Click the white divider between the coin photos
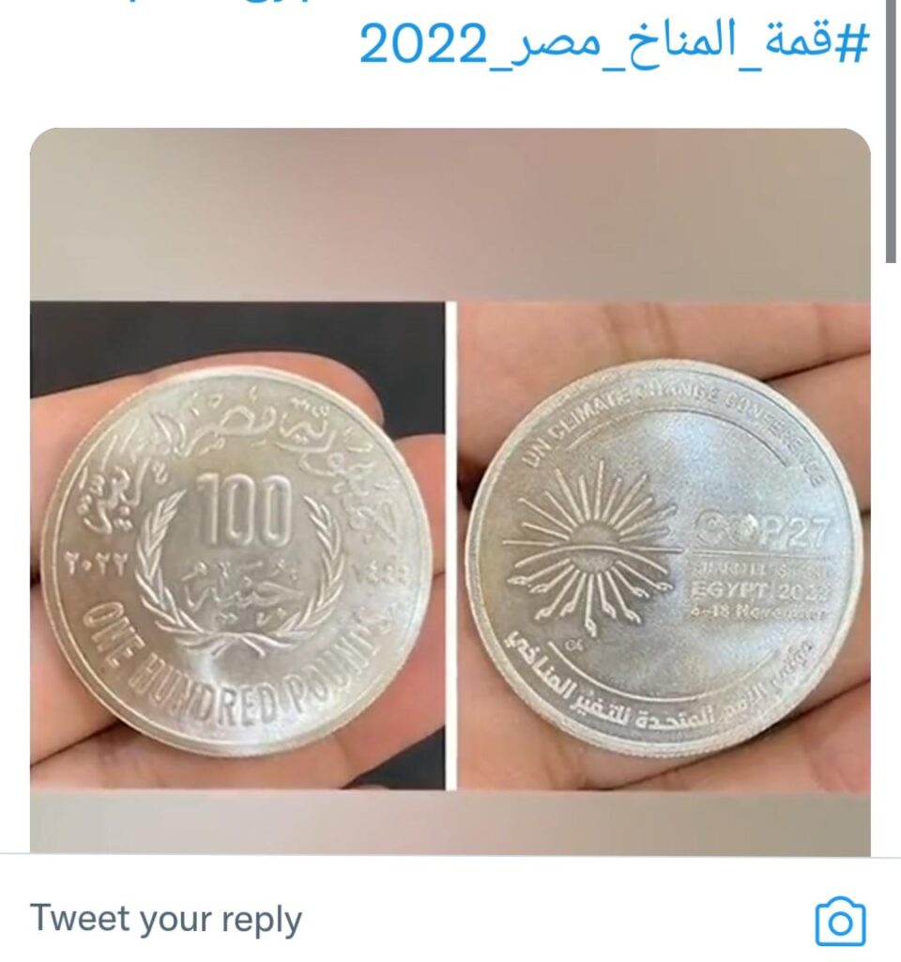The height and width of the screenshot is (962, 901). click(451, 545)
